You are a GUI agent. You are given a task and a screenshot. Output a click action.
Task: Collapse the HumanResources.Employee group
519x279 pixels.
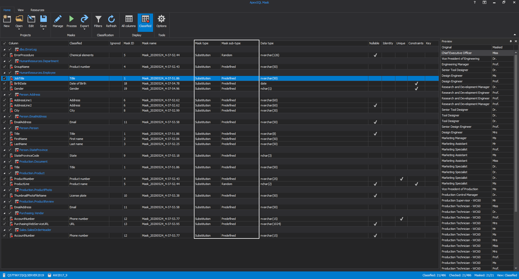point(4,73)
